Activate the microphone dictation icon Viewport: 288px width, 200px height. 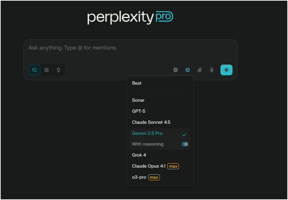click(x=211, y=70)
